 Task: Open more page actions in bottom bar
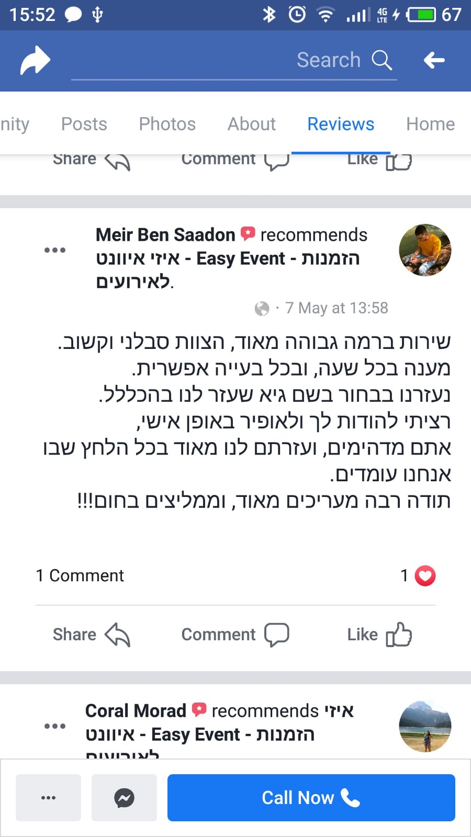click(x=48, y=798)
